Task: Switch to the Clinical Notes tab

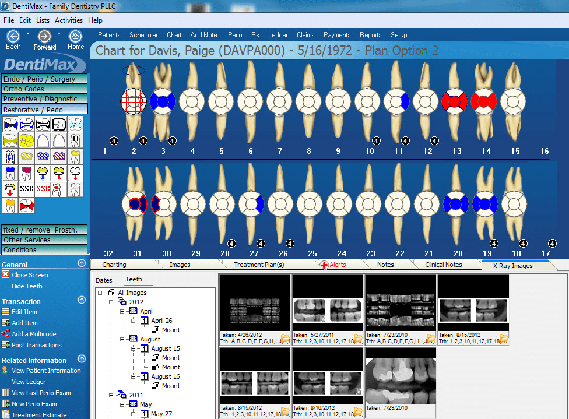Action: pos(444,265)
